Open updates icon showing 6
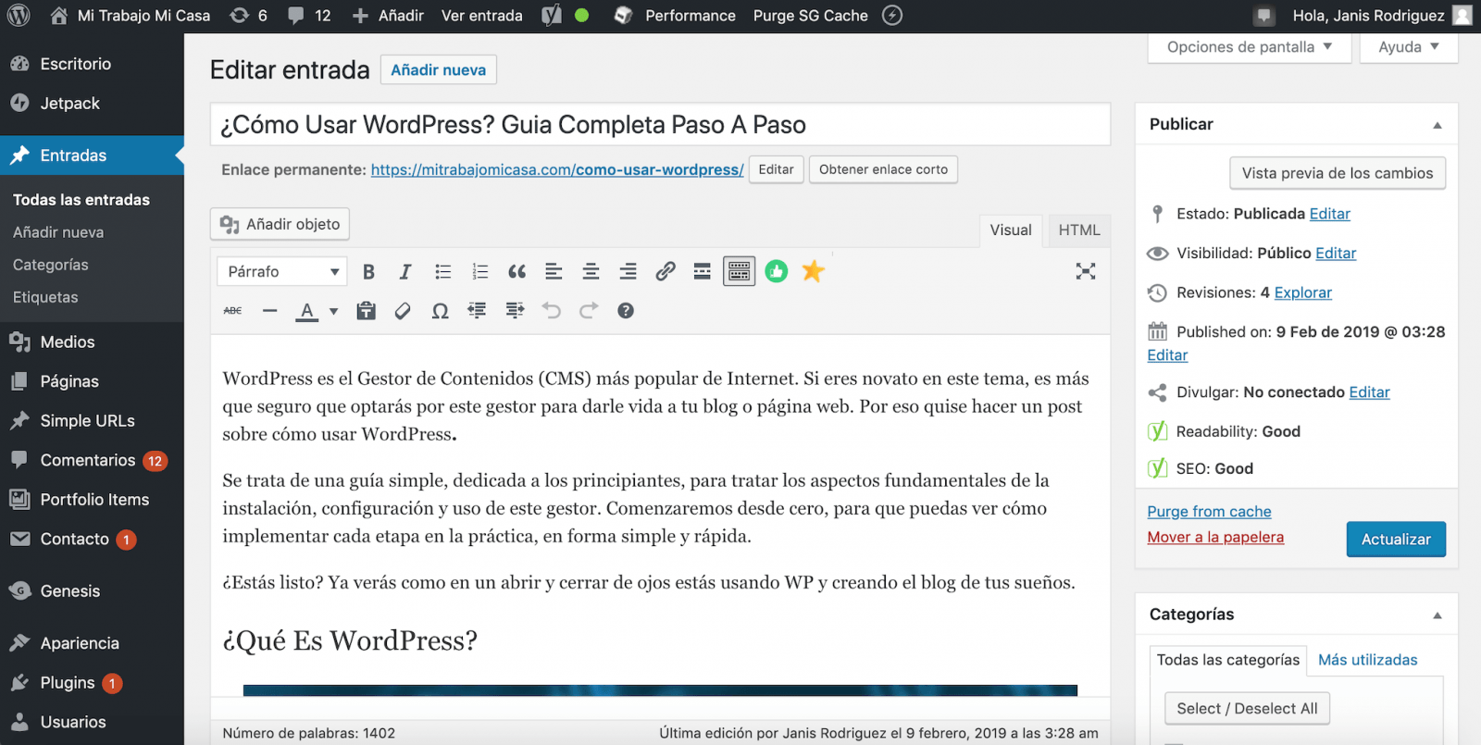Viewport: 1481px width, 745px height. [248, 16]
